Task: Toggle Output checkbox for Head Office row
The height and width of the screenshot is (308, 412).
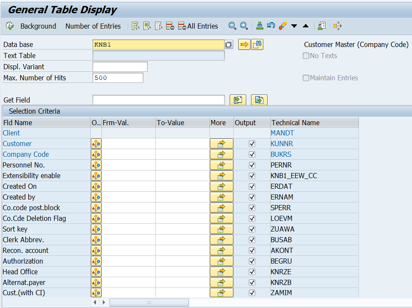Action: 252,272
